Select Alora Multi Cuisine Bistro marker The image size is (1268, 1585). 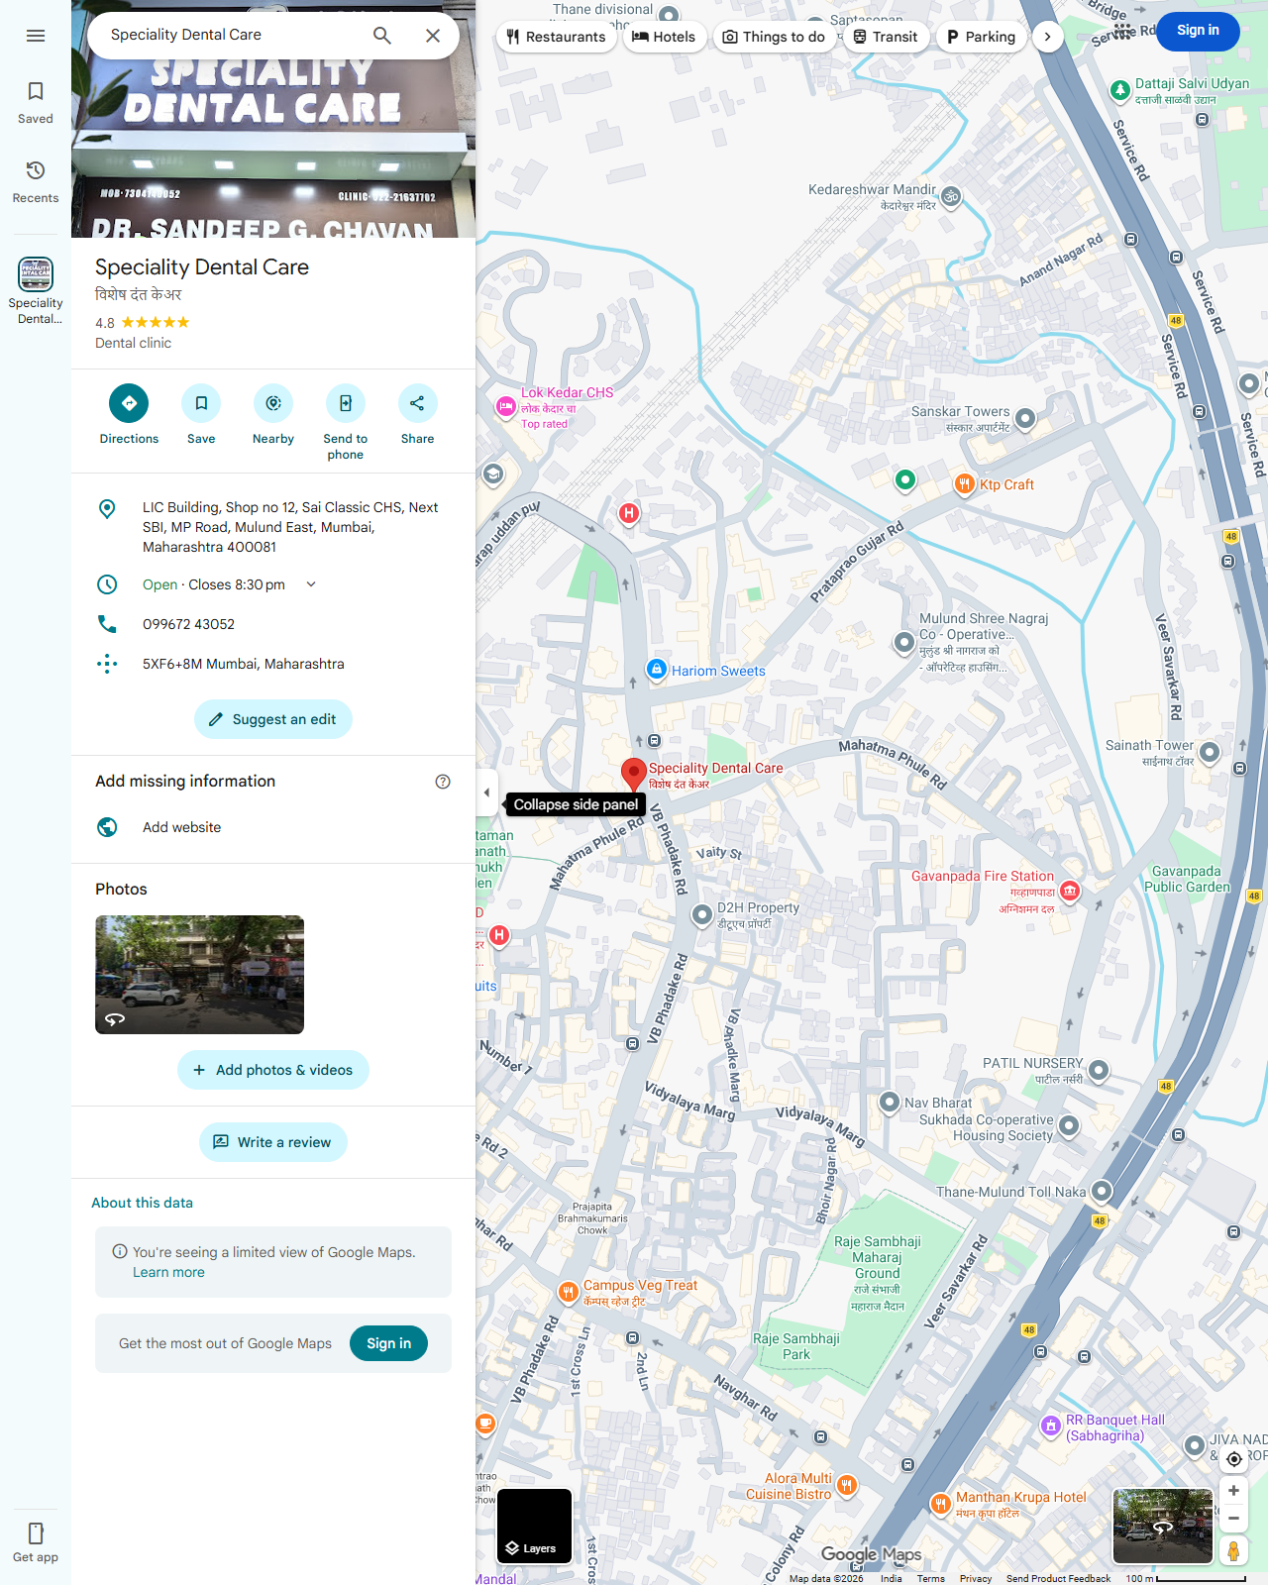click(x=846, y=1484)
